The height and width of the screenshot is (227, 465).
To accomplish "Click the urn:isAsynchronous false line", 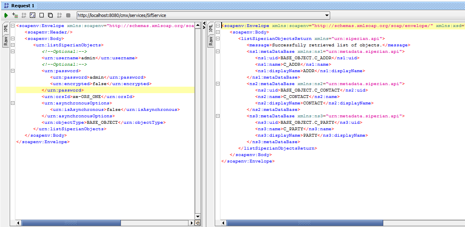I will [x=115, y=110].
